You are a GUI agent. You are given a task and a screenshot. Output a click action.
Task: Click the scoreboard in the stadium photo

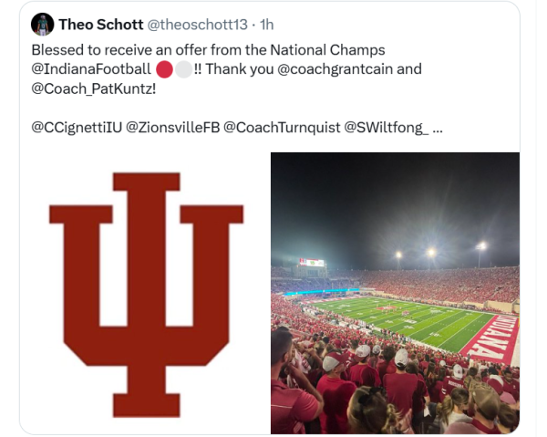point(312,264)
